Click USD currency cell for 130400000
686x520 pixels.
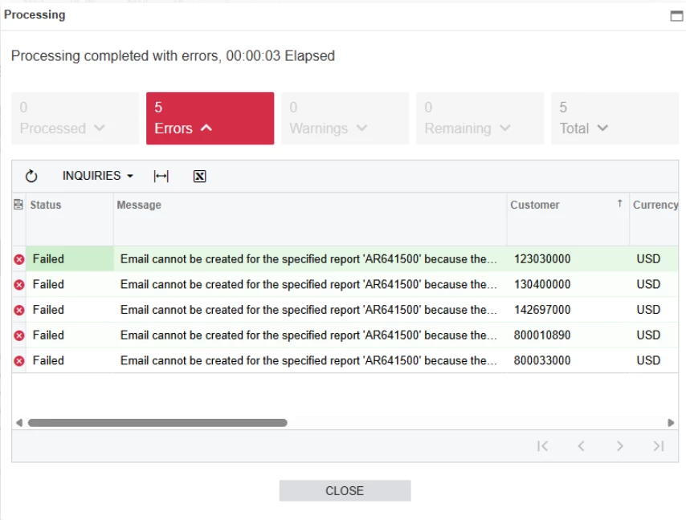point(654,284)
